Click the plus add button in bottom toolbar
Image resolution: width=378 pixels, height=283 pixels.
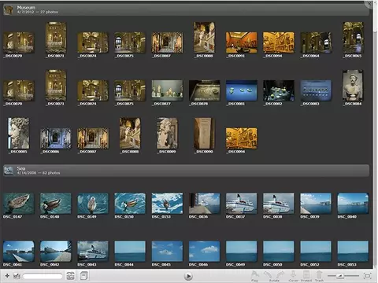[x=7, y=276]
